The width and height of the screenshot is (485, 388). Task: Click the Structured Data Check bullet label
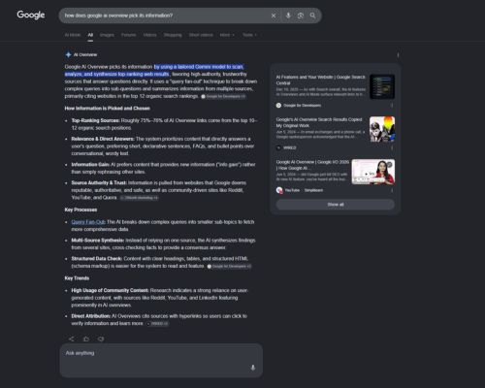pos(97,259)
